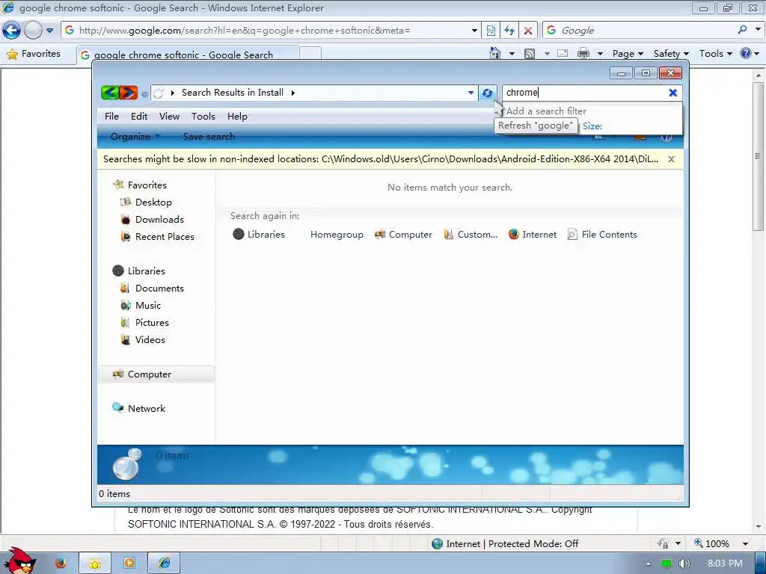Expand the IE address bar autocomplete dropdown

[474, 30]
